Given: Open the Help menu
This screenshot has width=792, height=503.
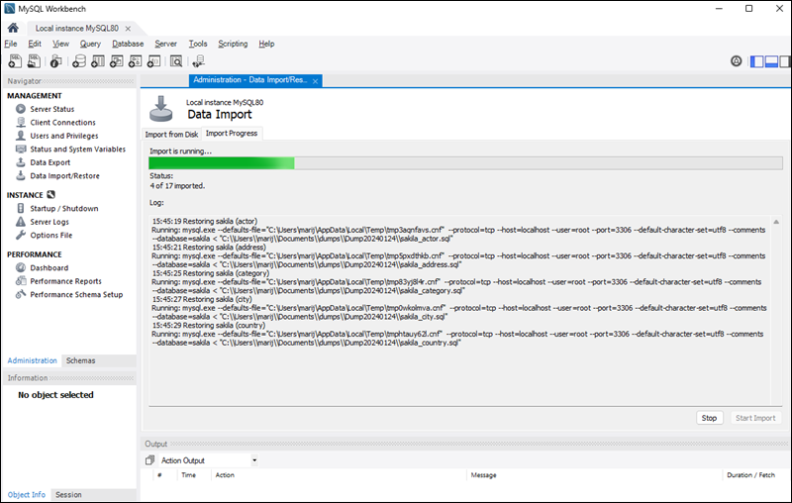Looking at the screenshot, I should [x=266, y=44].
